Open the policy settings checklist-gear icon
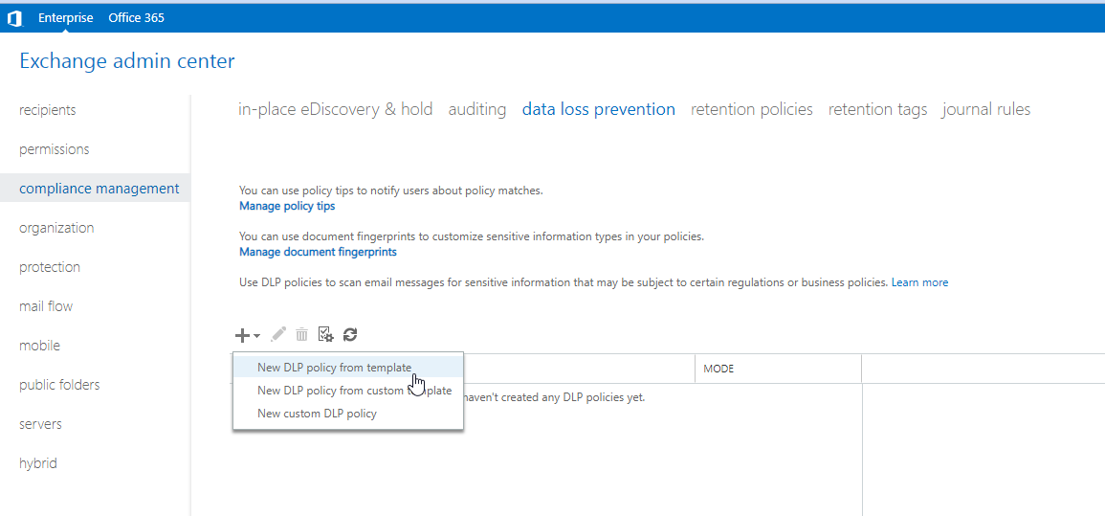1105x516 pixels. pyautogui.click(x=325, y=335)
